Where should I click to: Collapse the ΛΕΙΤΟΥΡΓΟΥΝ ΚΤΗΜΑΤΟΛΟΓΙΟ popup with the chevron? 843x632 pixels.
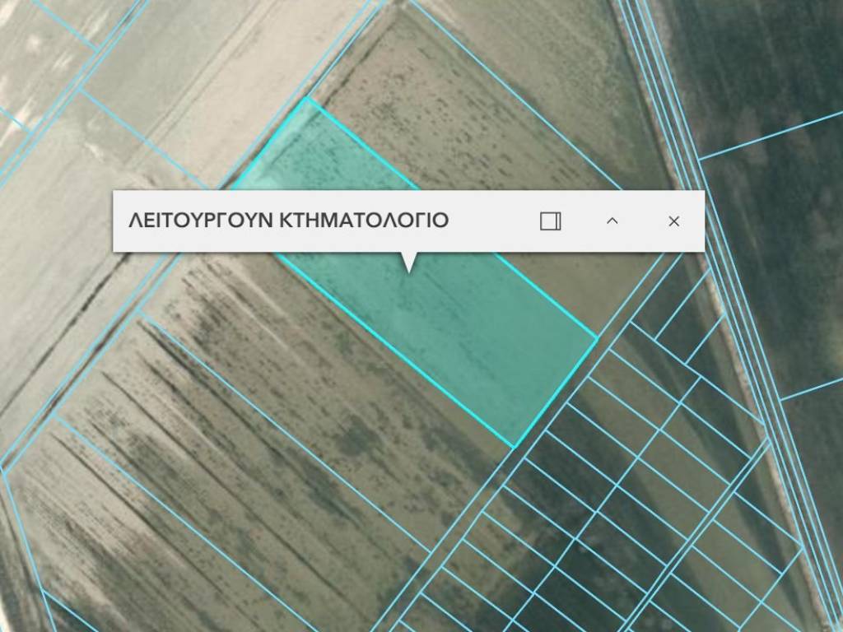point(612,221)
